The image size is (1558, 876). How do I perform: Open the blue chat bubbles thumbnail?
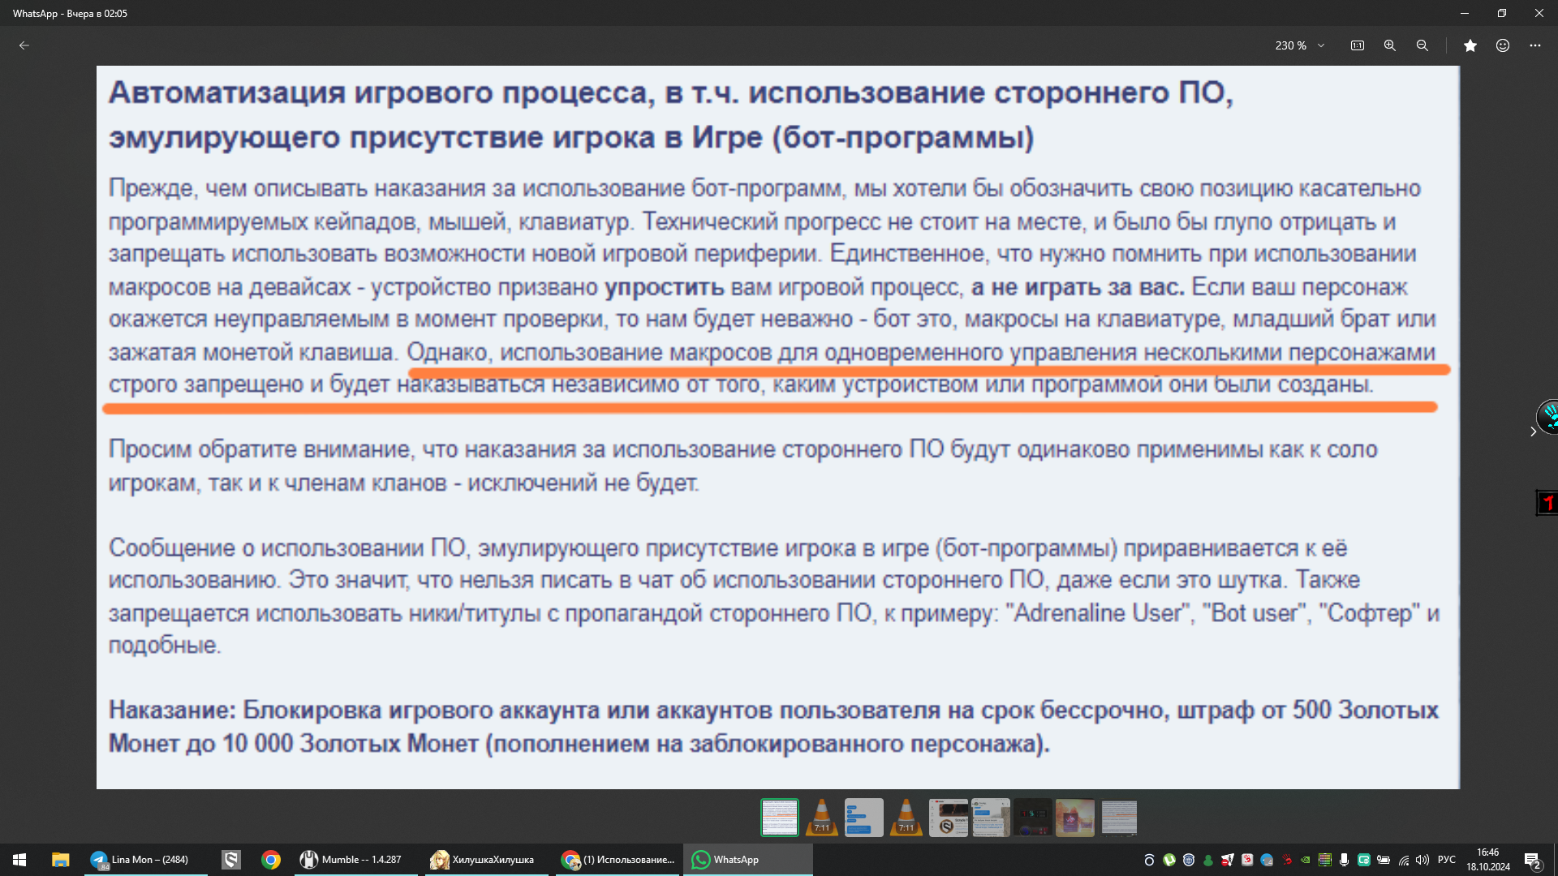tap(863, 817)
